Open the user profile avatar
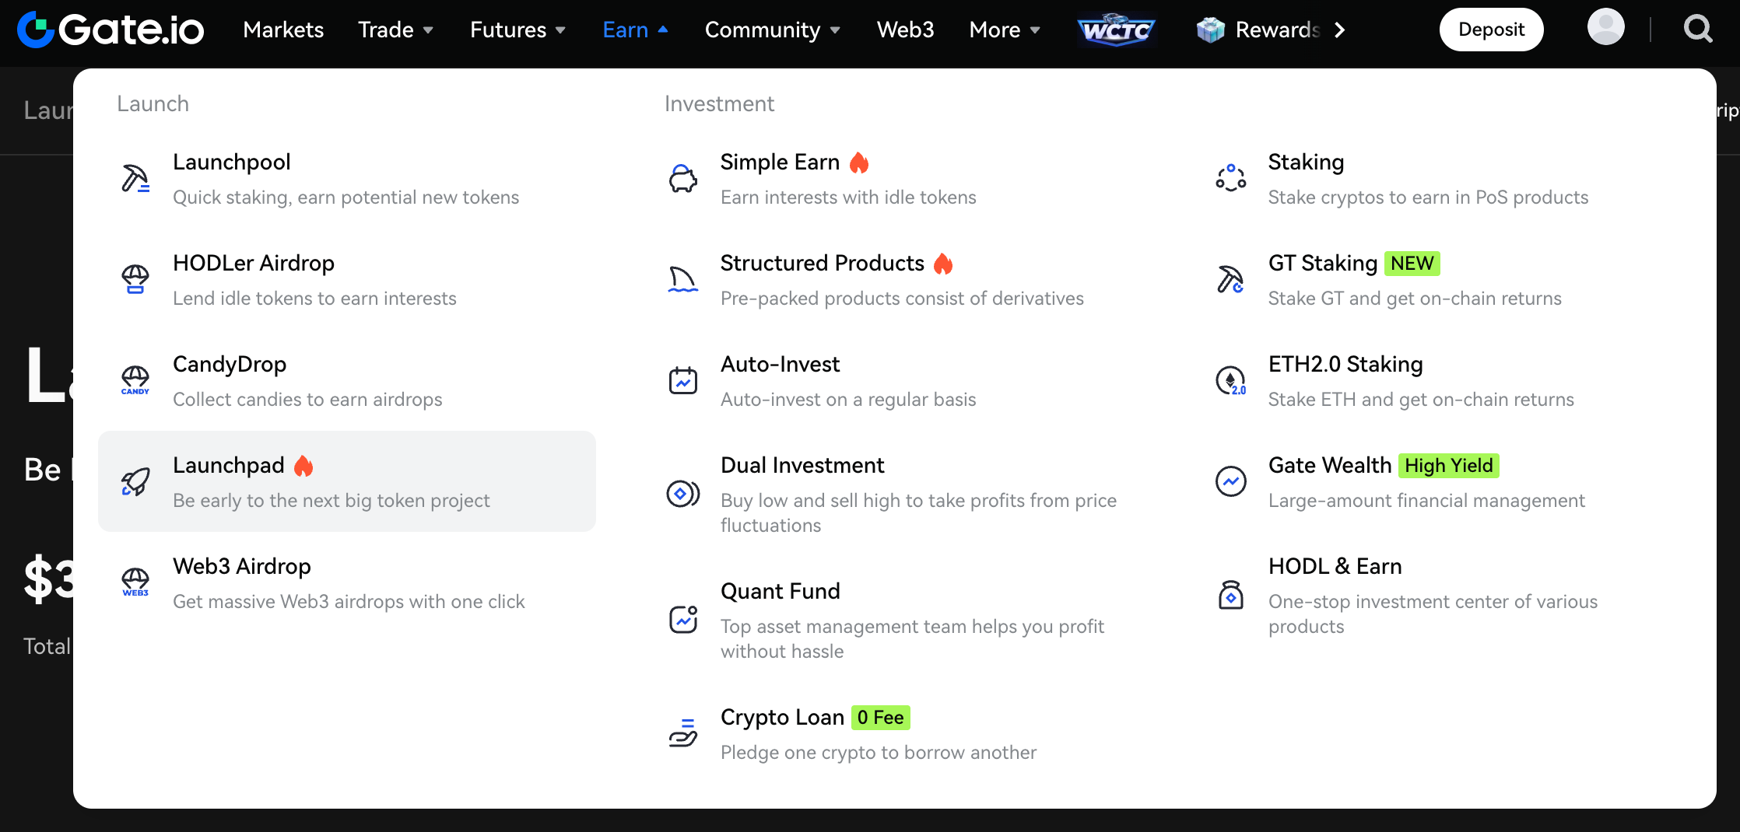This screenshot has width=1740, height=832. click(1605, 27)
